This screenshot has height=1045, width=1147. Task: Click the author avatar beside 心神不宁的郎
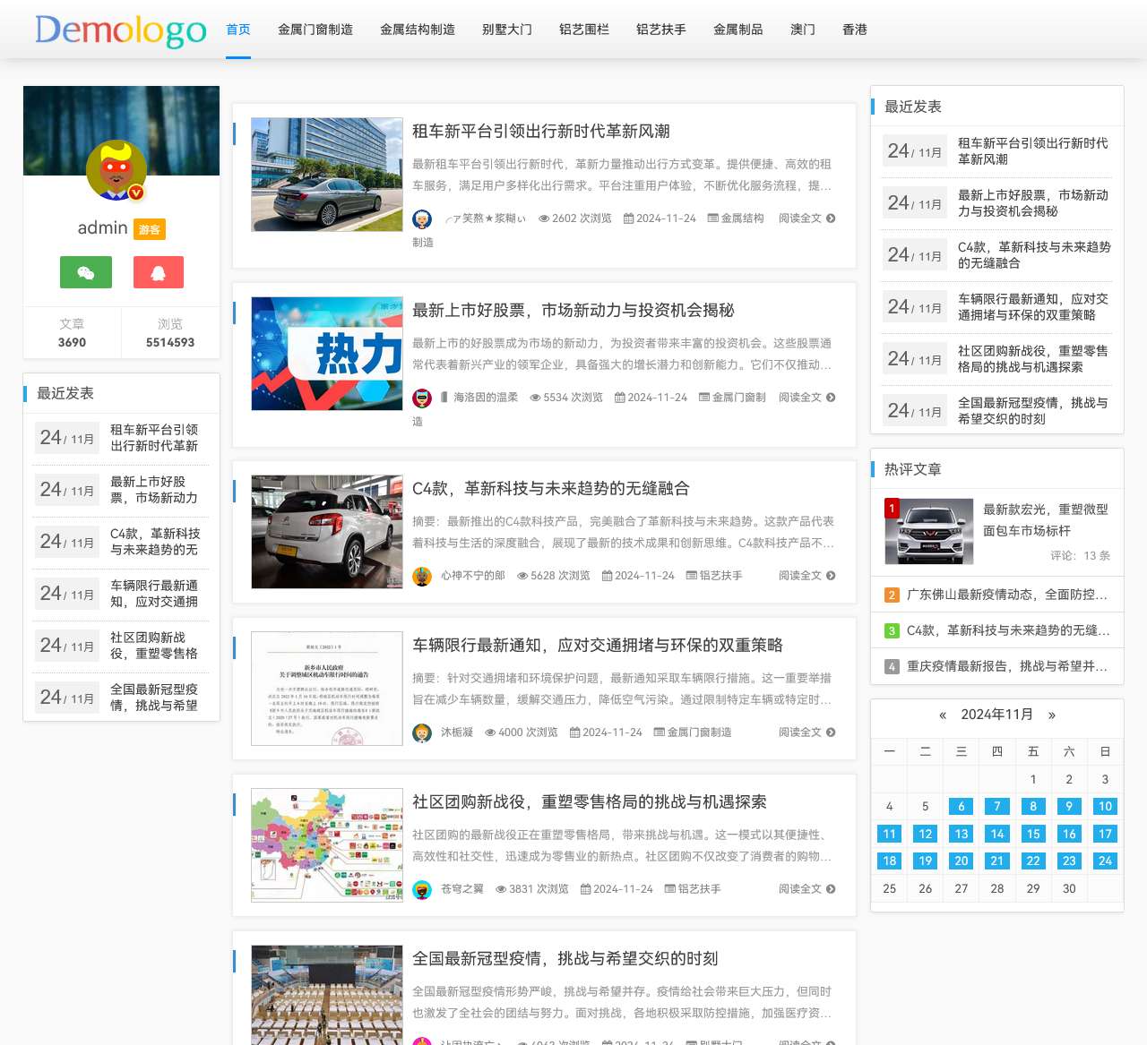421,576
